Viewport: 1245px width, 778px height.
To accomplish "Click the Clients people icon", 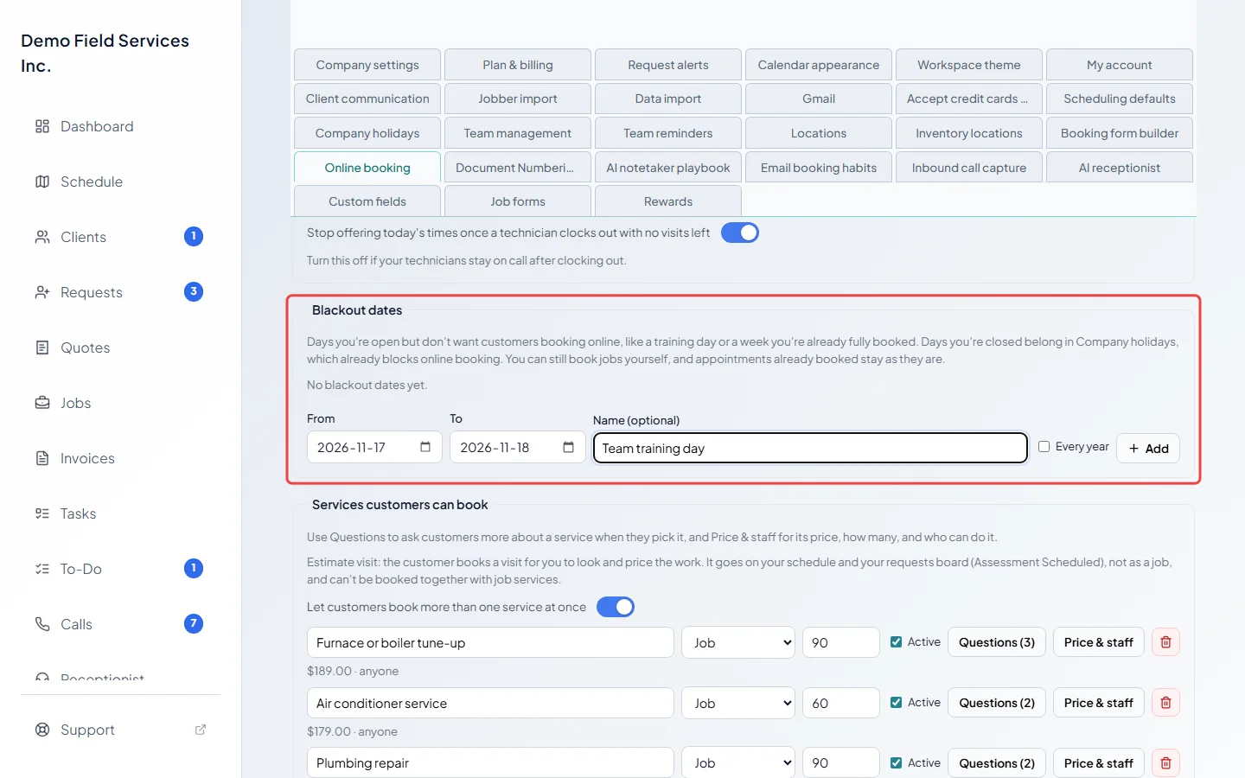I will point(42,237).
